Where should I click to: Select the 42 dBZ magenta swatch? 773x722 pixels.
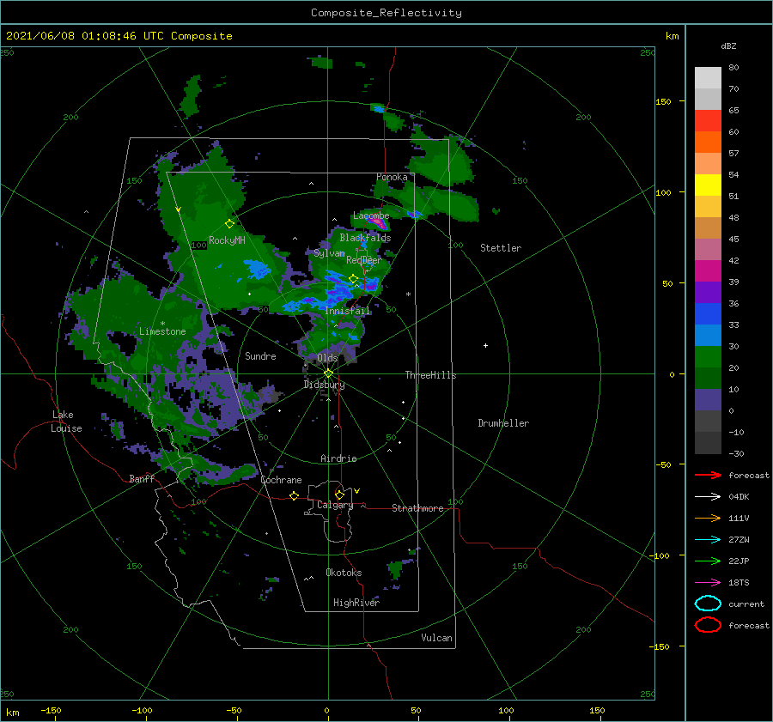pos(708,270)
